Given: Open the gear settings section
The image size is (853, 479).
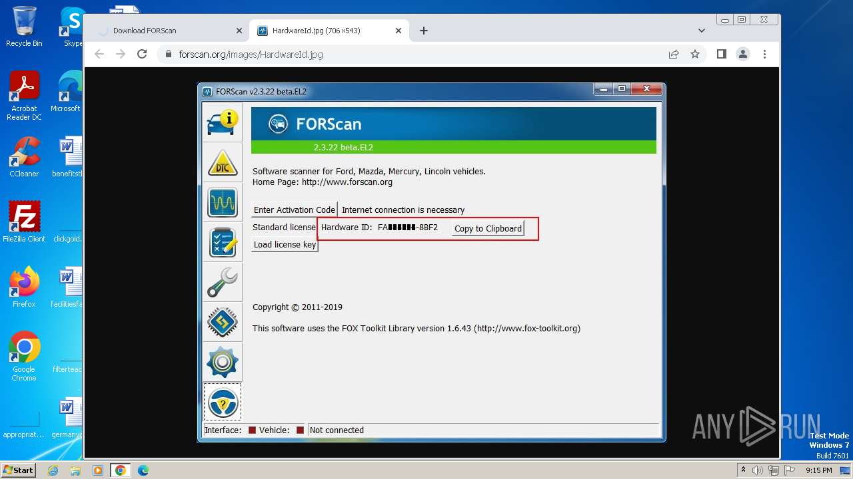Looking at the screenshot, I should click(222, 362).
